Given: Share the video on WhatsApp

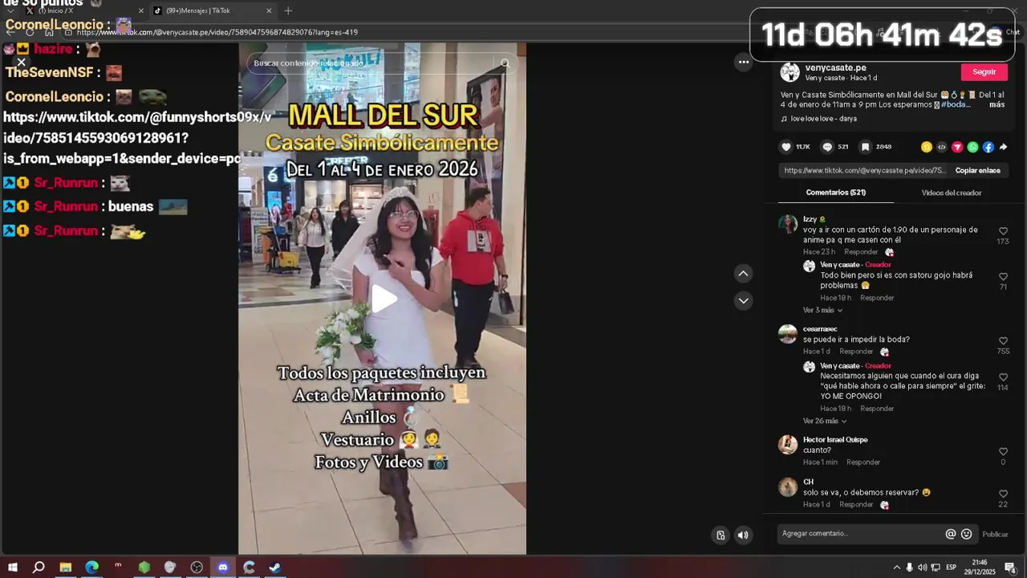Looking at the screenshot, I should [972, 147].
